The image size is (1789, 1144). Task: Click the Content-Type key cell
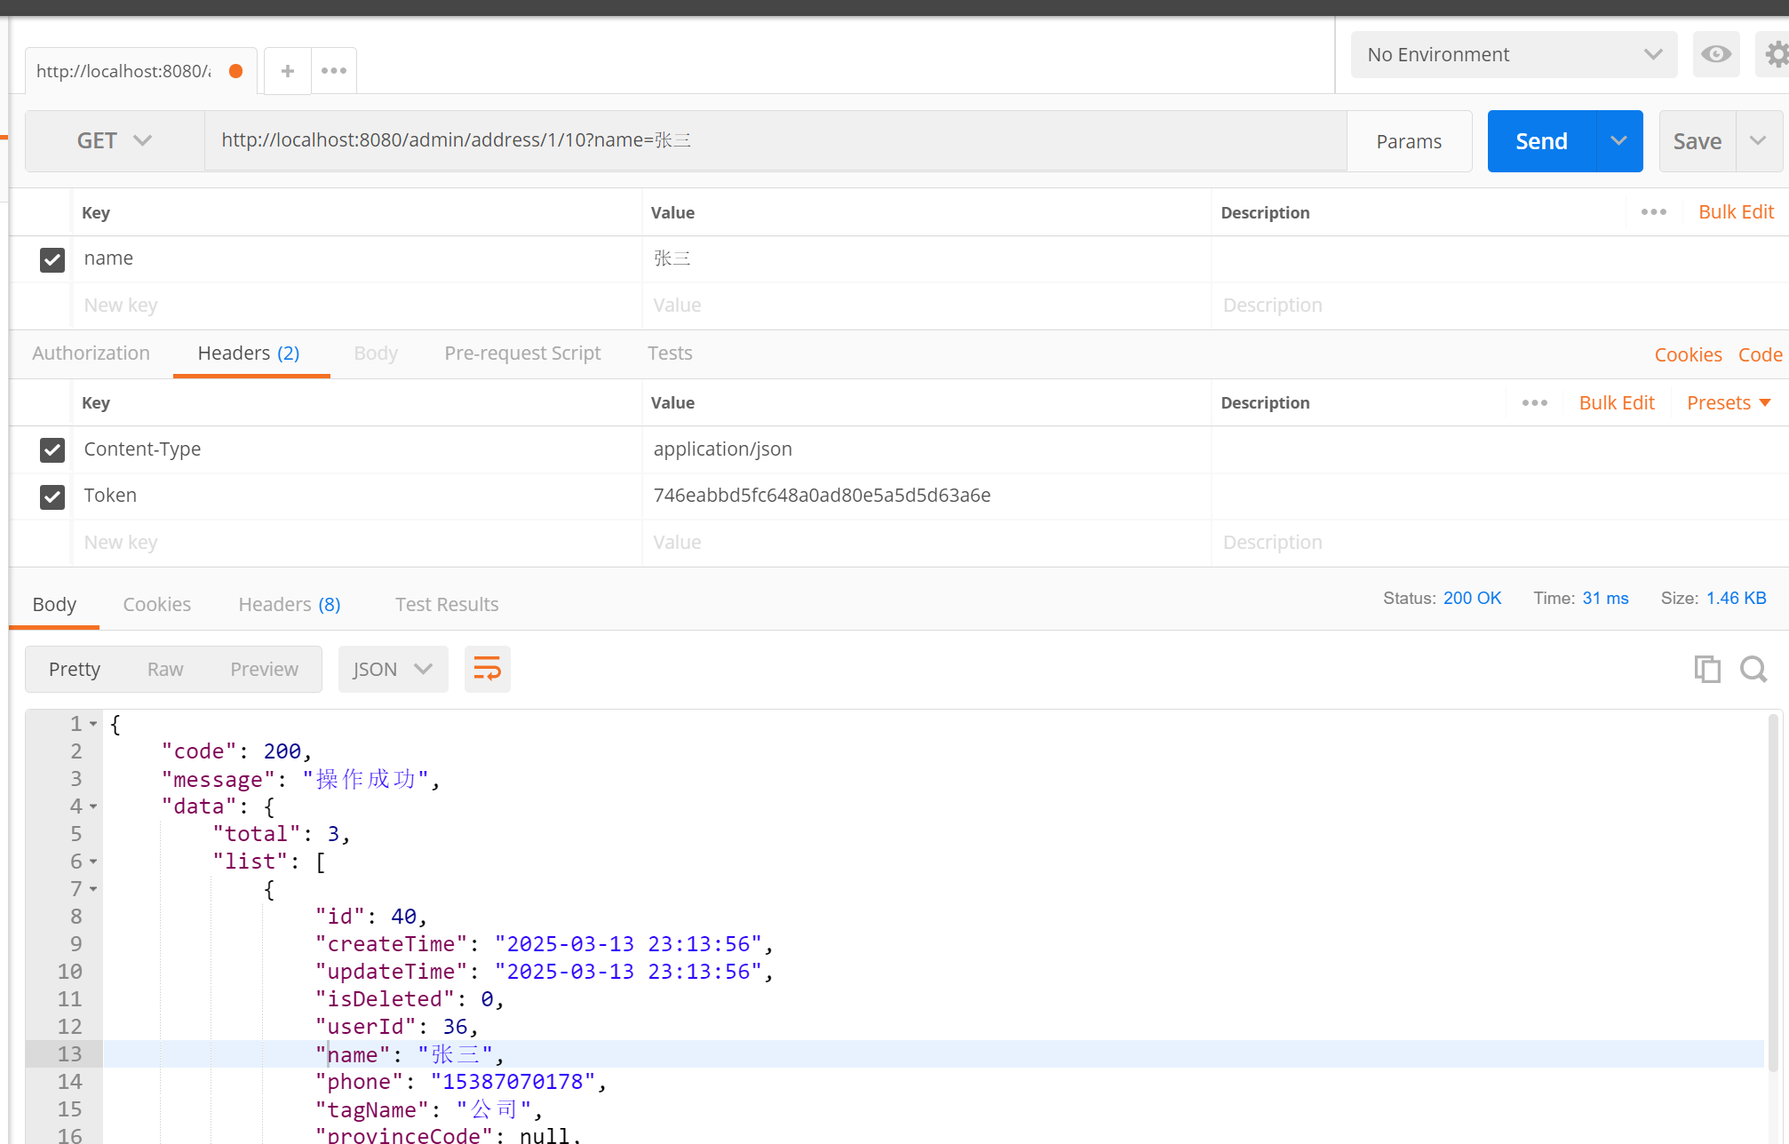pyautogui.click(x=356, y=449)
